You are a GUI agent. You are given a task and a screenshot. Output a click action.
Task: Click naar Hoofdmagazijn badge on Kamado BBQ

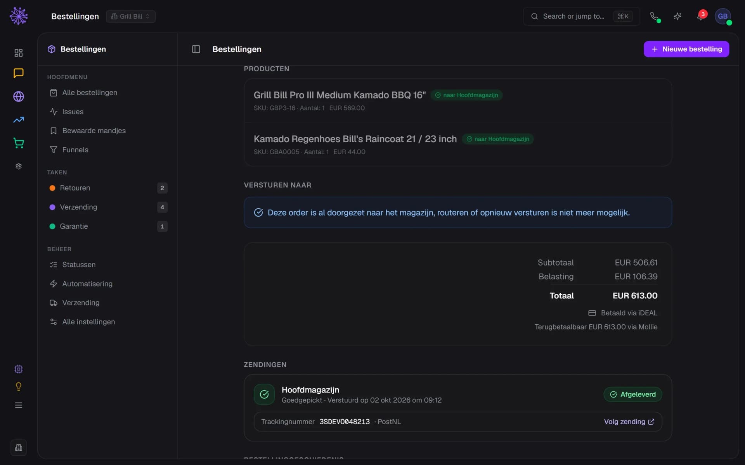coord(466,95)
